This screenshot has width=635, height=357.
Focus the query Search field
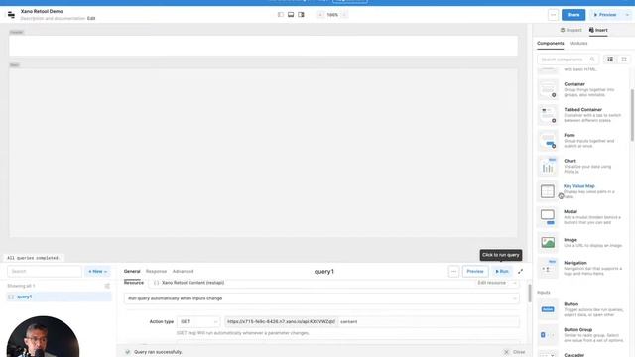coord(45,271)
